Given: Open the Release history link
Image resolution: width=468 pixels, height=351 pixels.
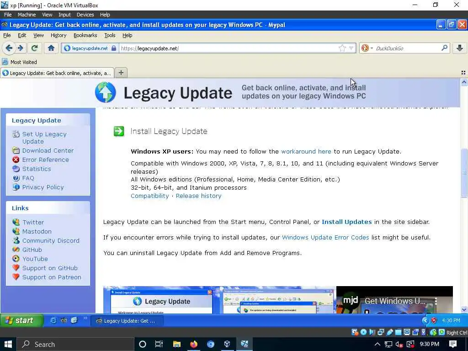Looking at the screenshot, I should (x=198, y=196).
